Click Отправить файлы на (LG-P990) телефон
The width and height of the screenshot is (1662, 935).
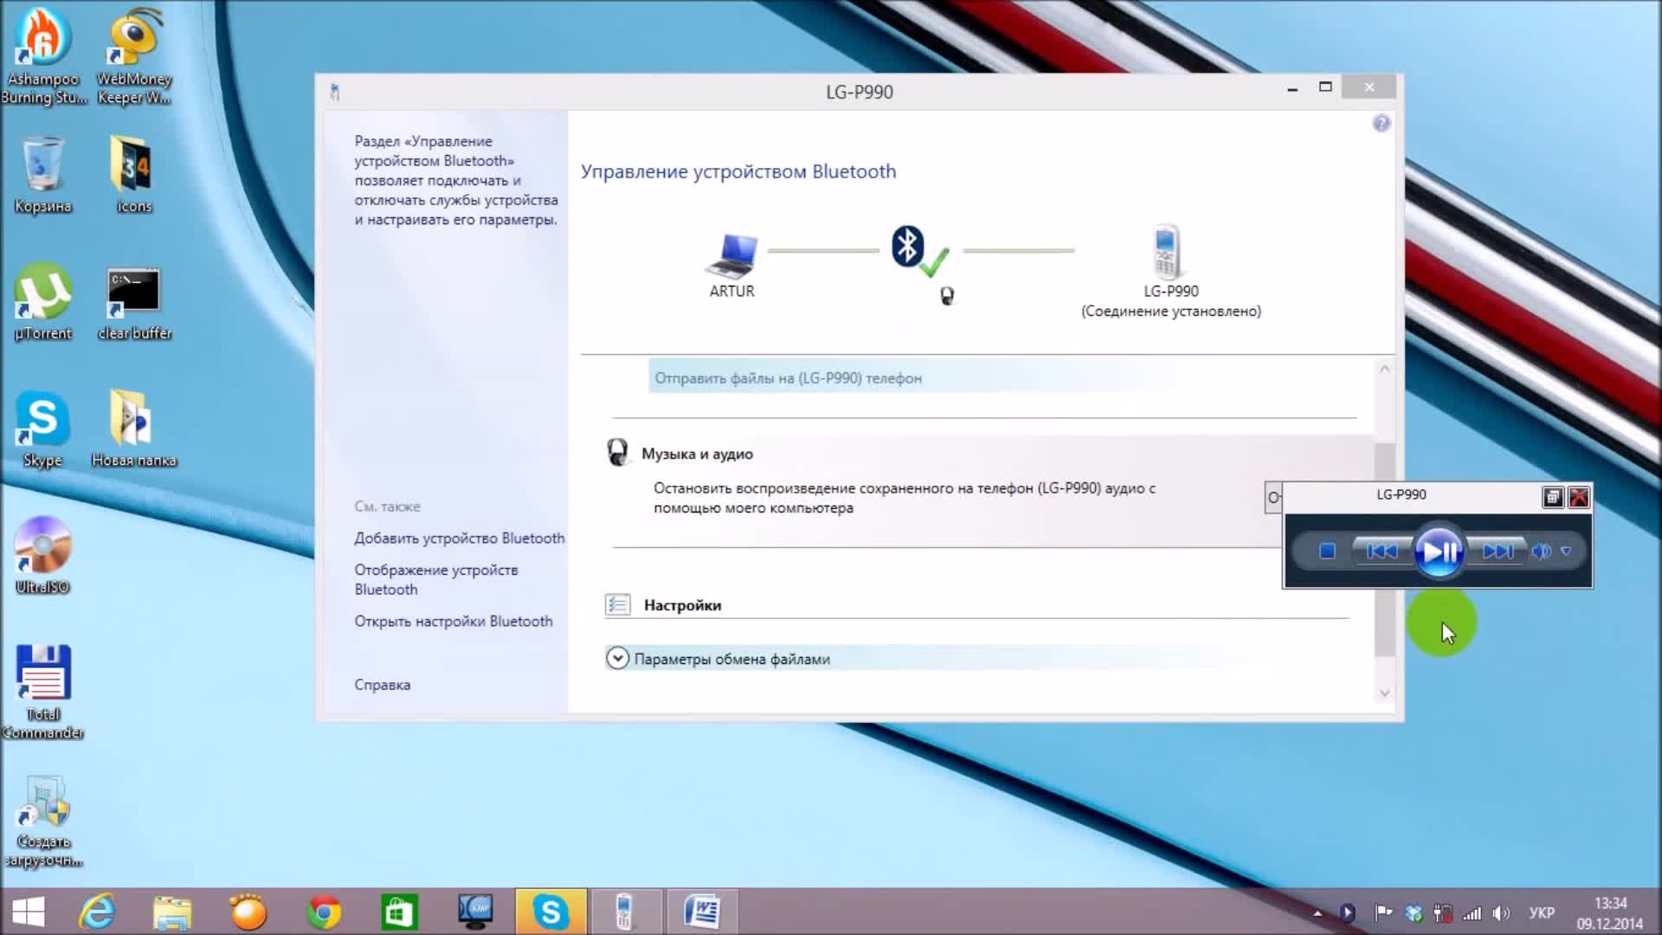[788, 378]
